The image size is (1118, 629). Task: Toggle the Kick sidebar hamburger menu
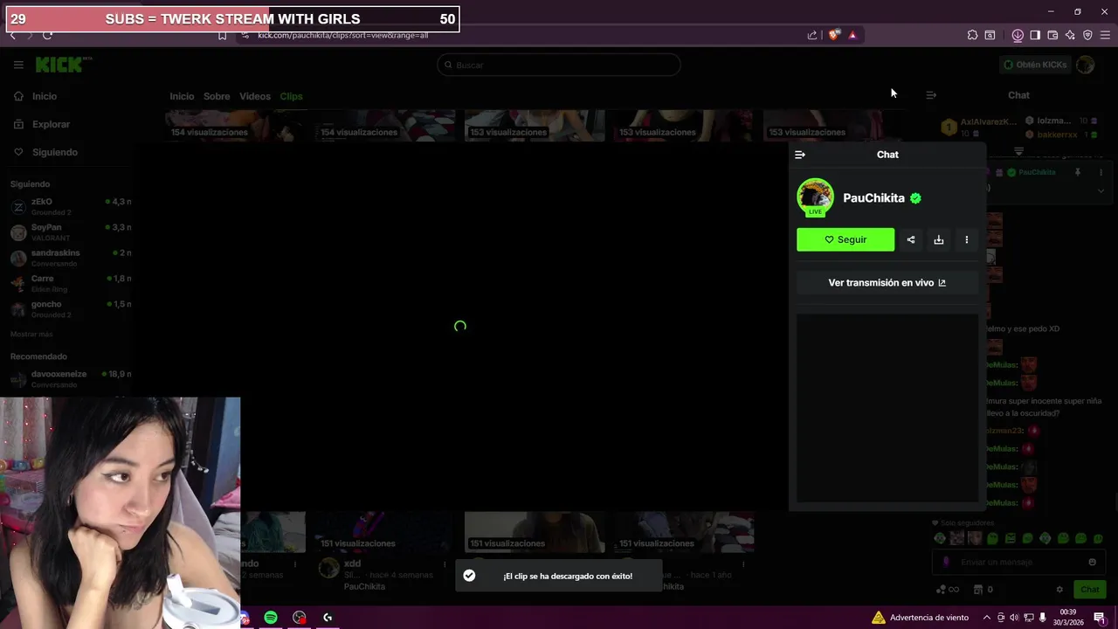tap(18, 65)
